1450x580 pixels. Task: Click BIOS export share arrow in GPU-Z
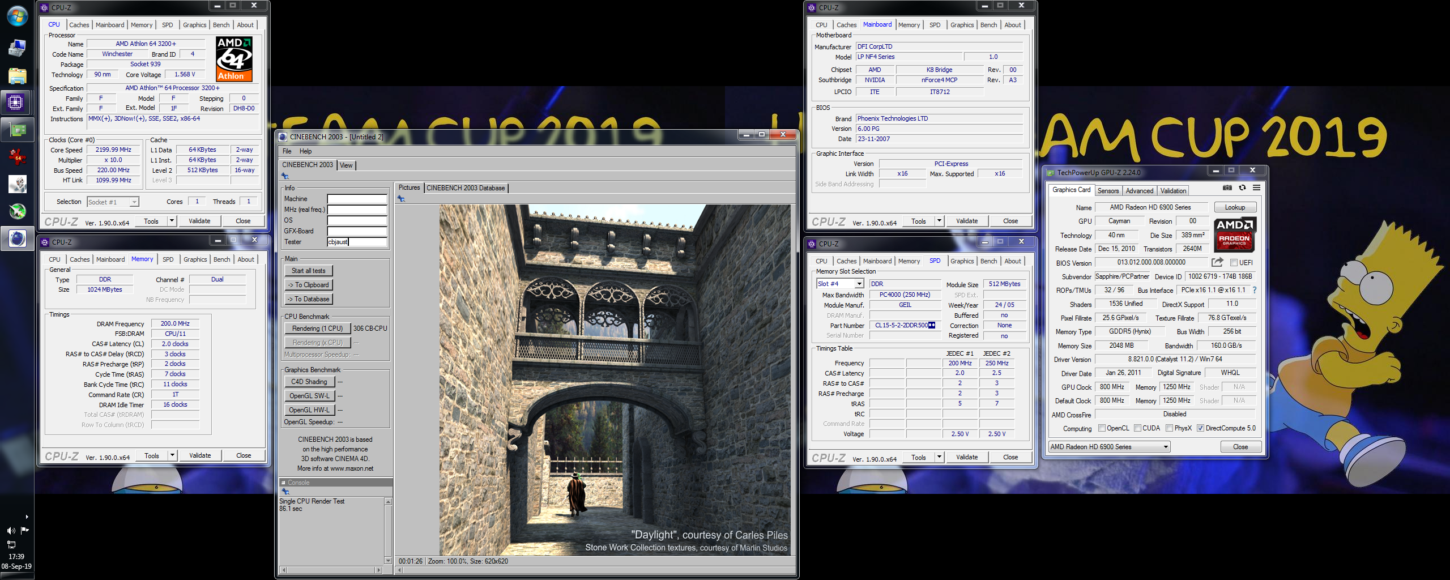coord(1217,262)
